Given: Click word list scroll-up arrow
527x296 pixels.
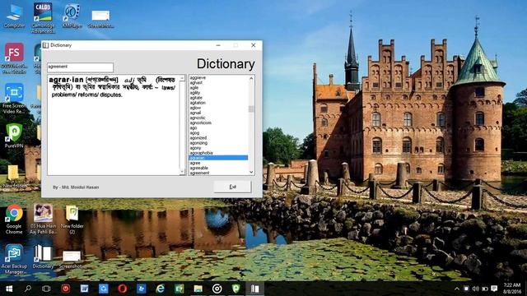Looking at the screenshot, I should point(251,78).
